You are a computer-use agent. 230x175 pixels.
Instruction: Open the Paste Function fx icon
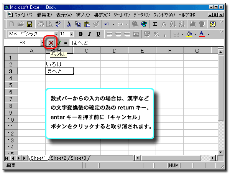164,24
